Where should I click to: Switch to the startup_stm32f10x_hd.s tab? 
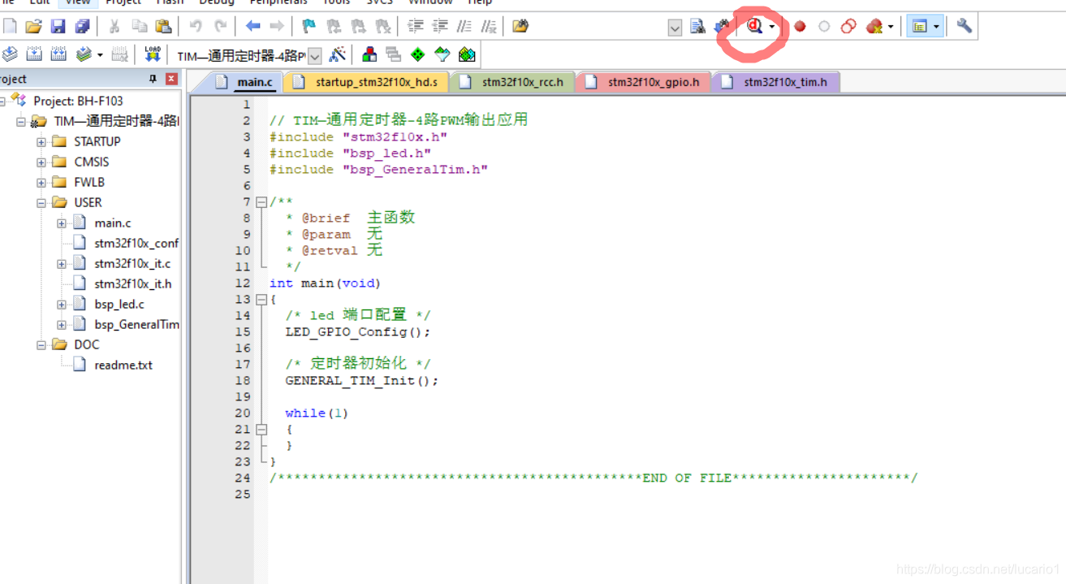coord(368,82)
